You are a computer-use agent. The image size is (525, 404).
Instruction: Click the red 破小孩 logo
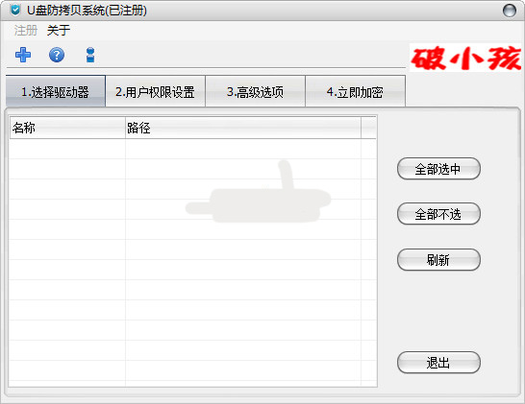coord(465,58)
